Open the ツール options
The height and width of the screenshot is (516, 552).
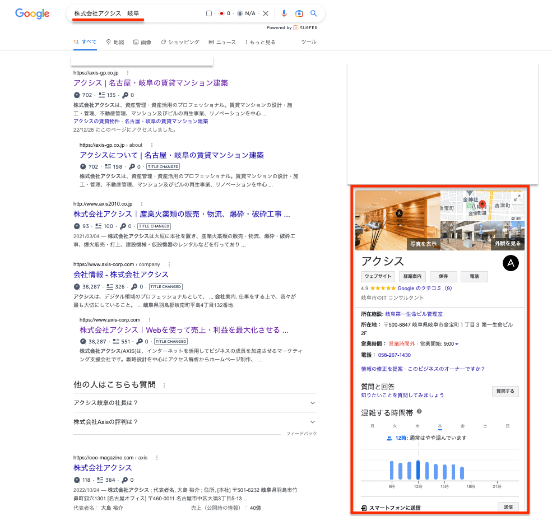tap(309, 42)
